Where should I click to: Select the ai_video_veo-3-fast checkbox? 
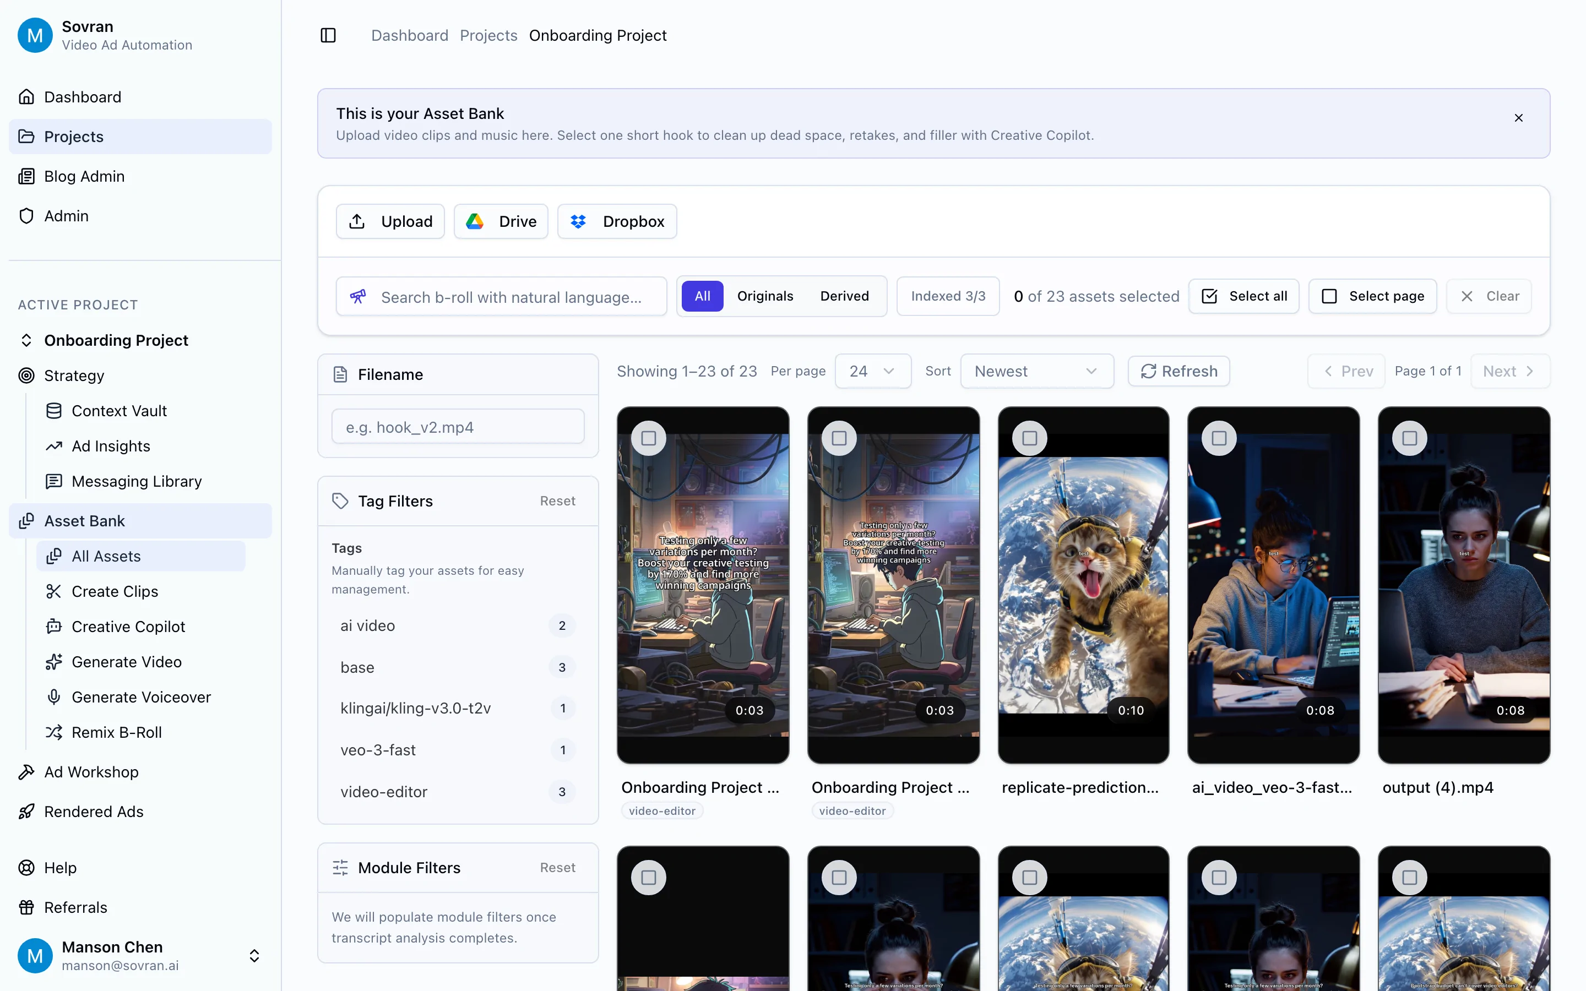pos(1219,438)
